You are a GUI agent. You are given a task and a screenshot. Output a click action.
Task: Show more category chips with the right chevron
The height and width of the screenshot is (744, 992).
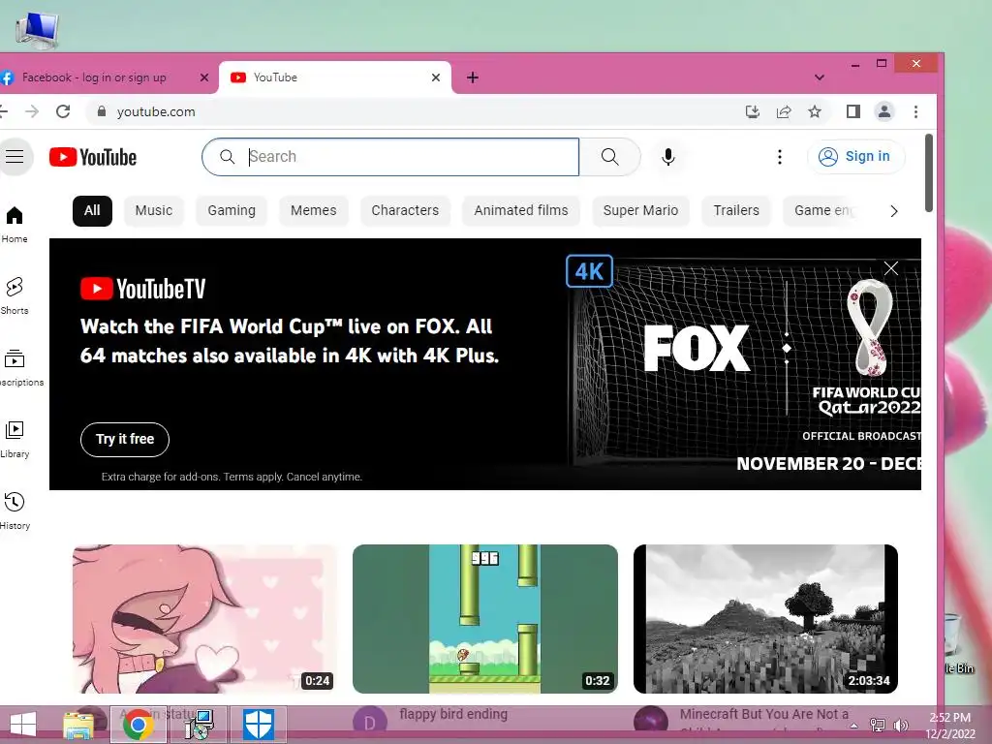pyautogui.click(x=893, y=210)
